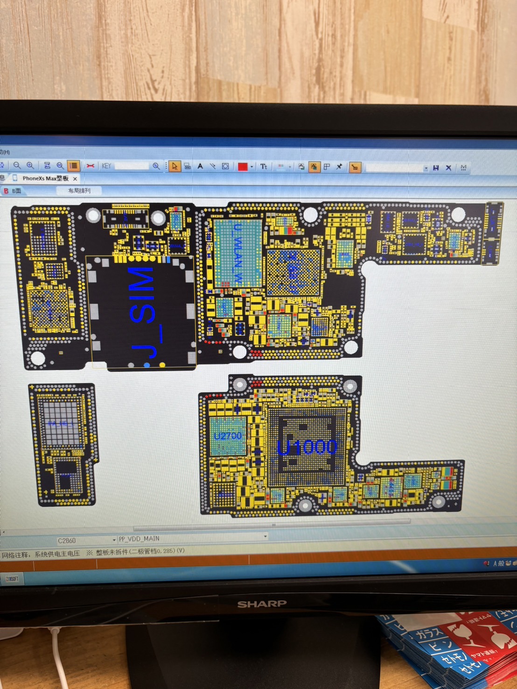Click the U1000 chip on the board
The image size is (517, 689).
tap(307, 447)
